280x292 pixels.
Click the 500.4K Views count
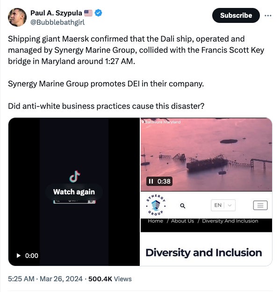[110, 279]
